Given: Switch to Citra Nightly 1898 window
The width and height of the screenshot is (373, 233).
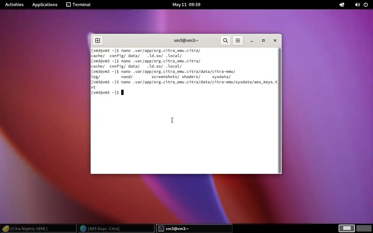Looking at the screenshot, I should [x=38, y=229].
